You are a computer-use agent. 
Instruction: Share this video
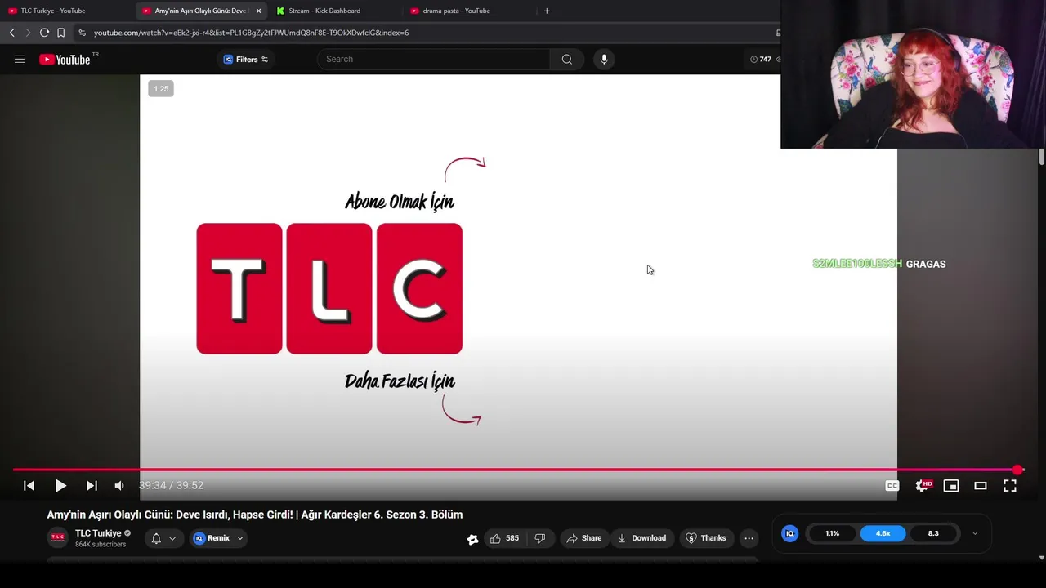click(x=583, y=538)
